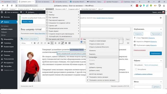Click the Добавить медиафайл button
The width and height of the screenshot is (167, 94).
[29, 39]
